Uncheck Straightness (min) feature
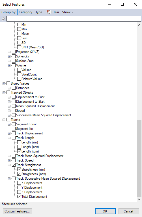 [19, 169]
